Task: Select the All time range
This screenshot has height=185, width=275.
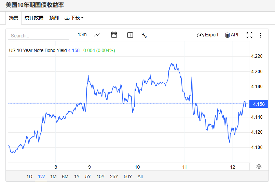Action: tap(140, 176)
